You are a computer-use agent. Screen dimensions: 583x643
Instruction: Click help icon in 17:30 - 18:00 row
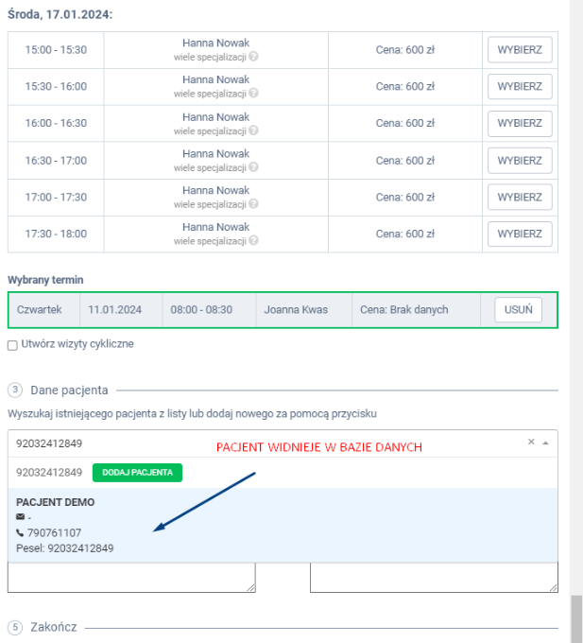coord(253,240)
